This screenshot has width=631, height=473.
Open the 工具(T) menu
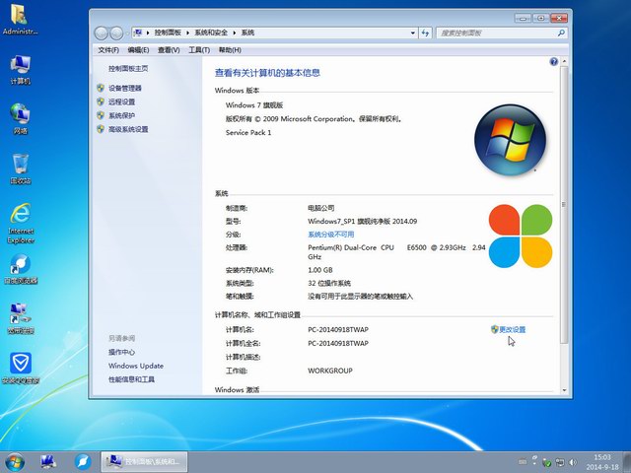[x=199, y=50]
